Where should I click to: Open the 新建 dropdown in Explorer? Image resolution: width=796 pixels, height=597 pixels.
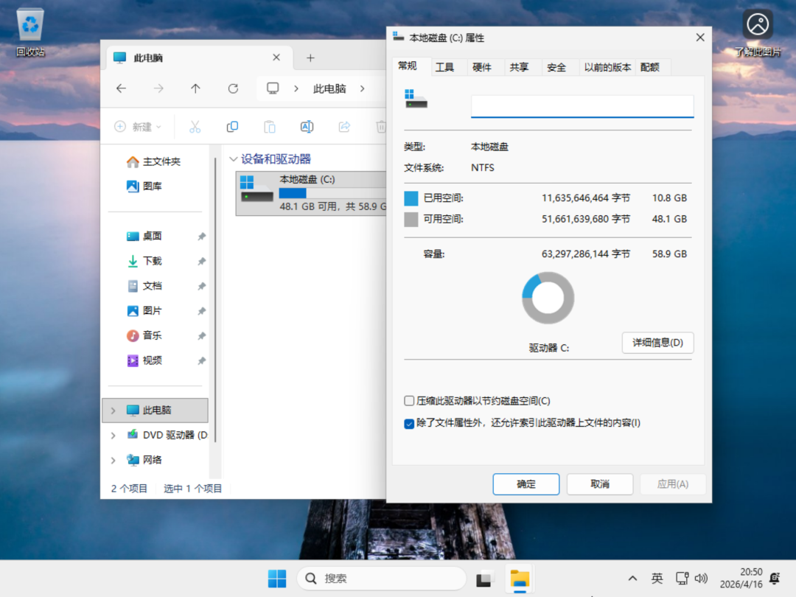[x=138, y=127]
